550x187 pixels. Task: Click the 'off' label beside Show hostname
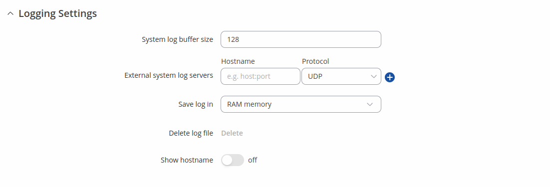point(253,160)
